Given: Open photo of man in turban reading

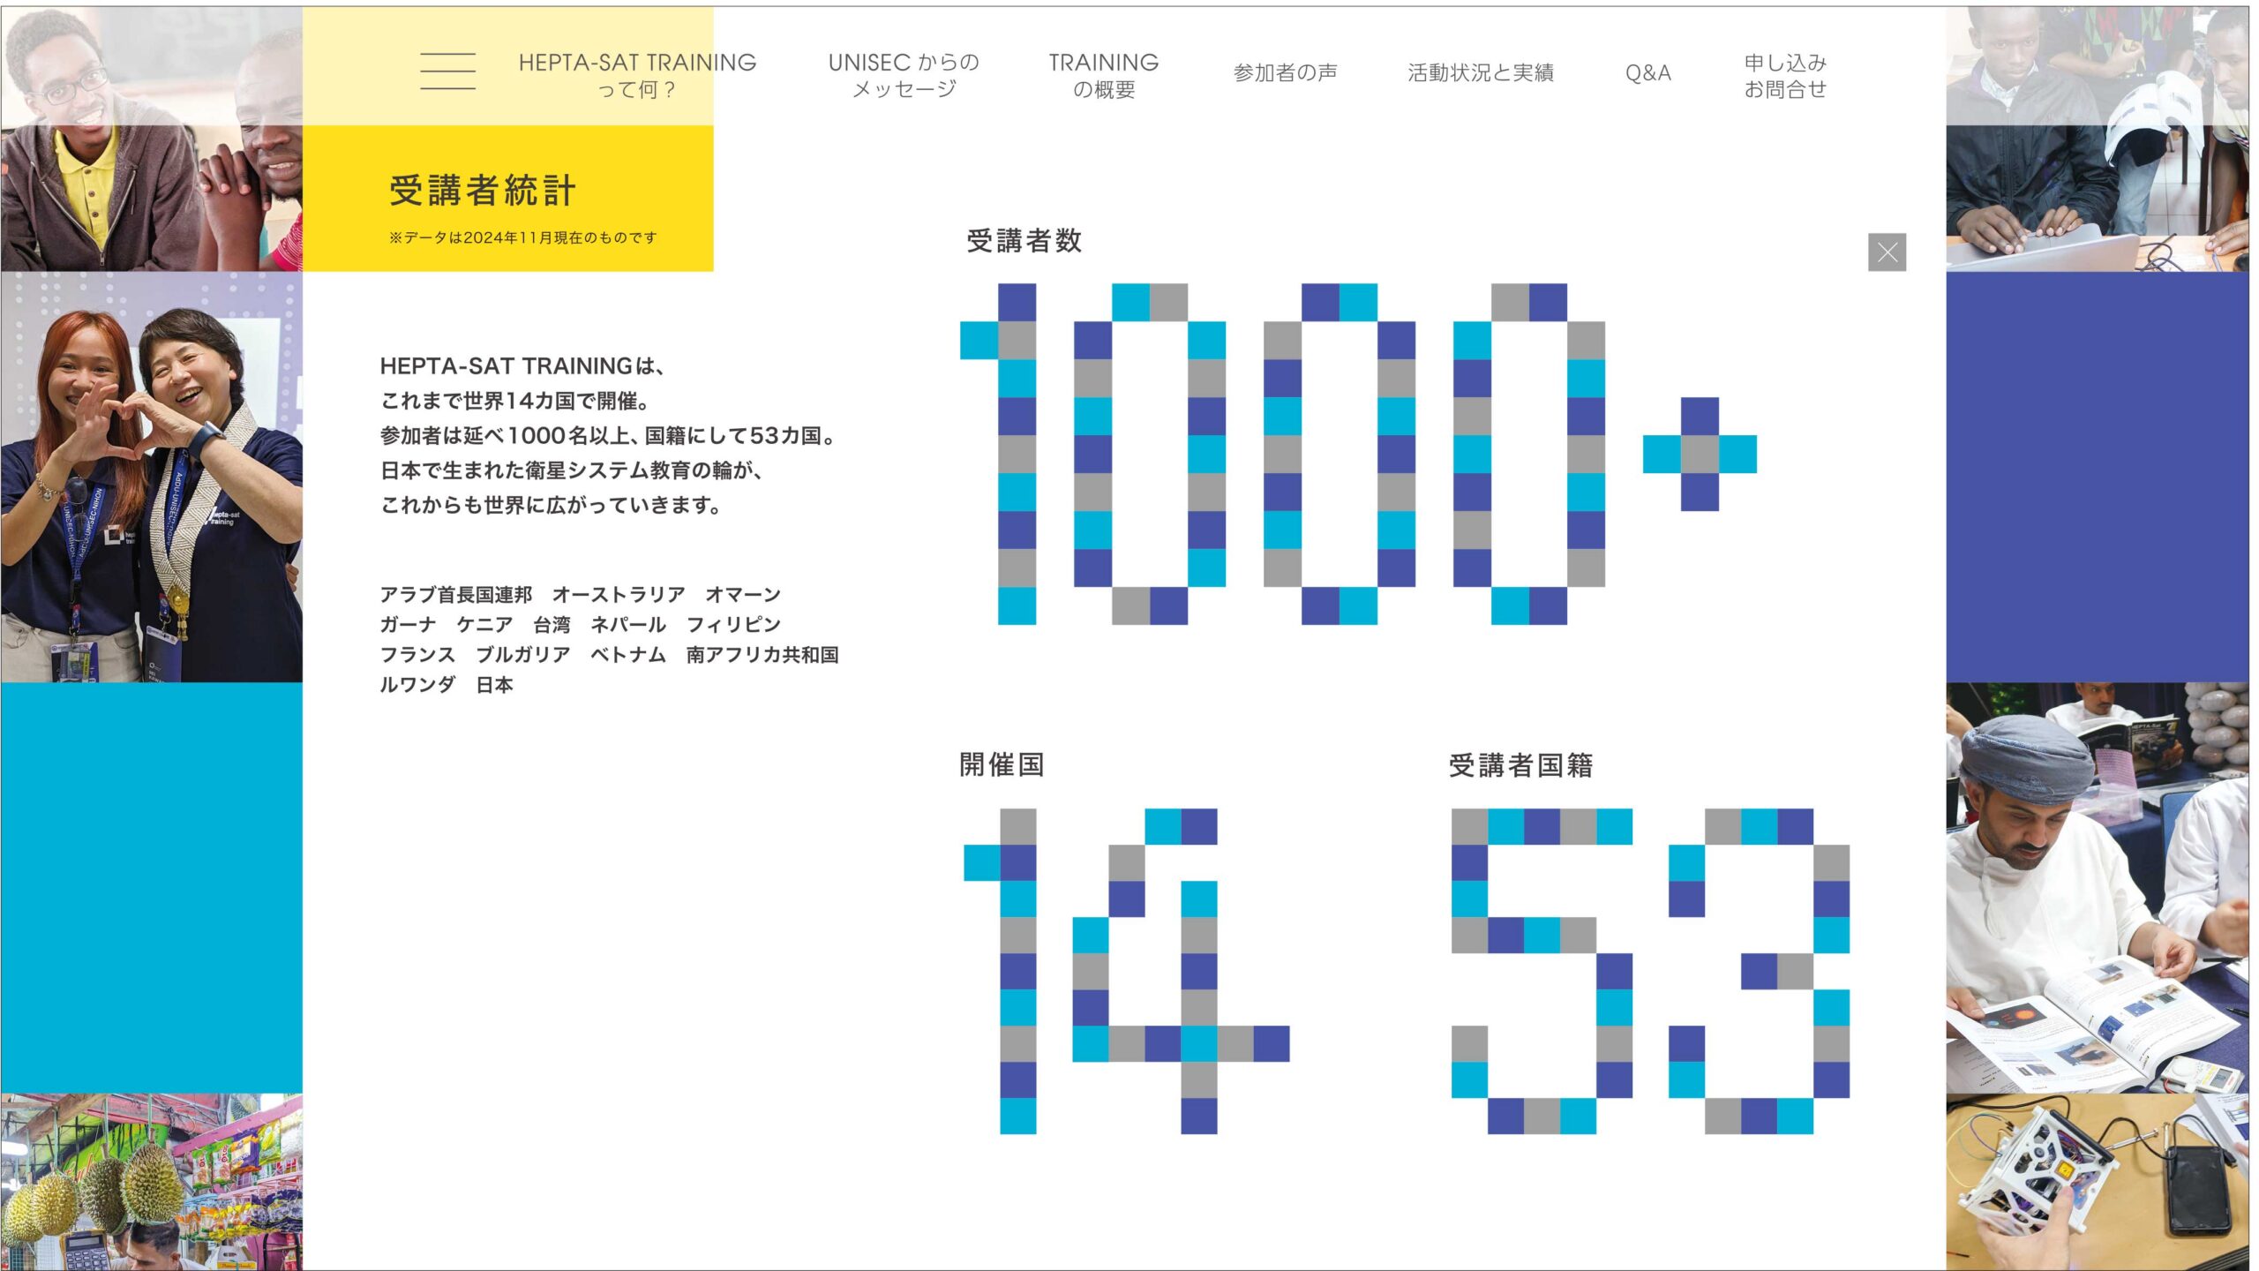Looking at the screenshot, I should point(2098,888).
